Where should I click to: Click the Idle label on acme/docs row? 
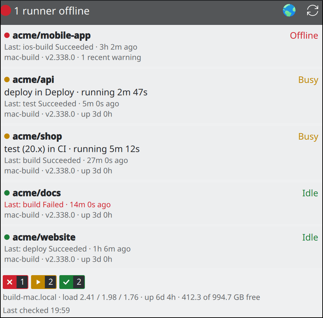click(310, 193)
